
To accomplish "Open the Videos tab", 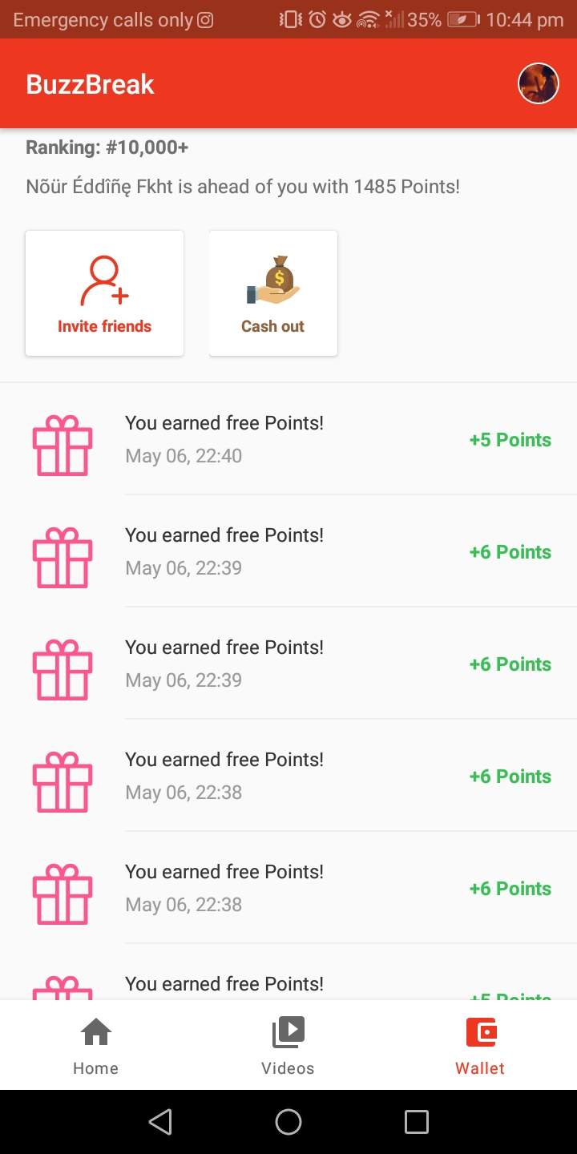I will [288, 1045].
